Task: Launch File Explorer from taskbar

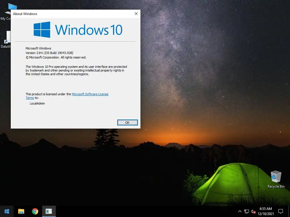Action: coord(21,211)
